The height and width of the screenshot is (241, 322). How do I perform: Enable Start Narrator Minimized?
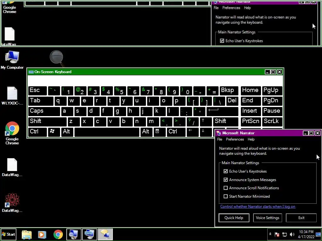point(225,196)
